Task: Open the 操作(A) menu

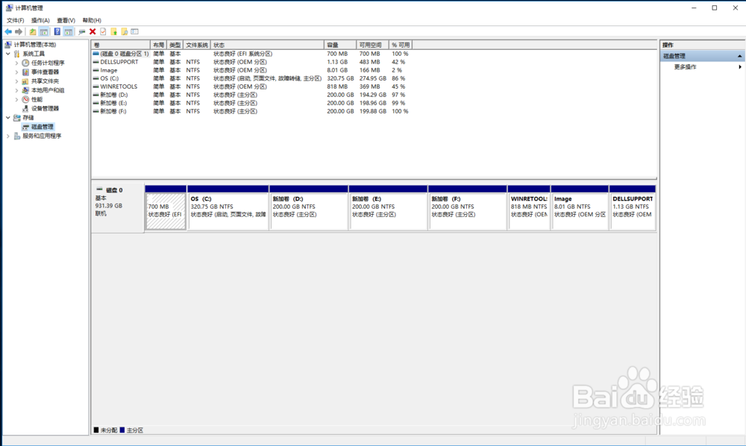Action: 40,20
